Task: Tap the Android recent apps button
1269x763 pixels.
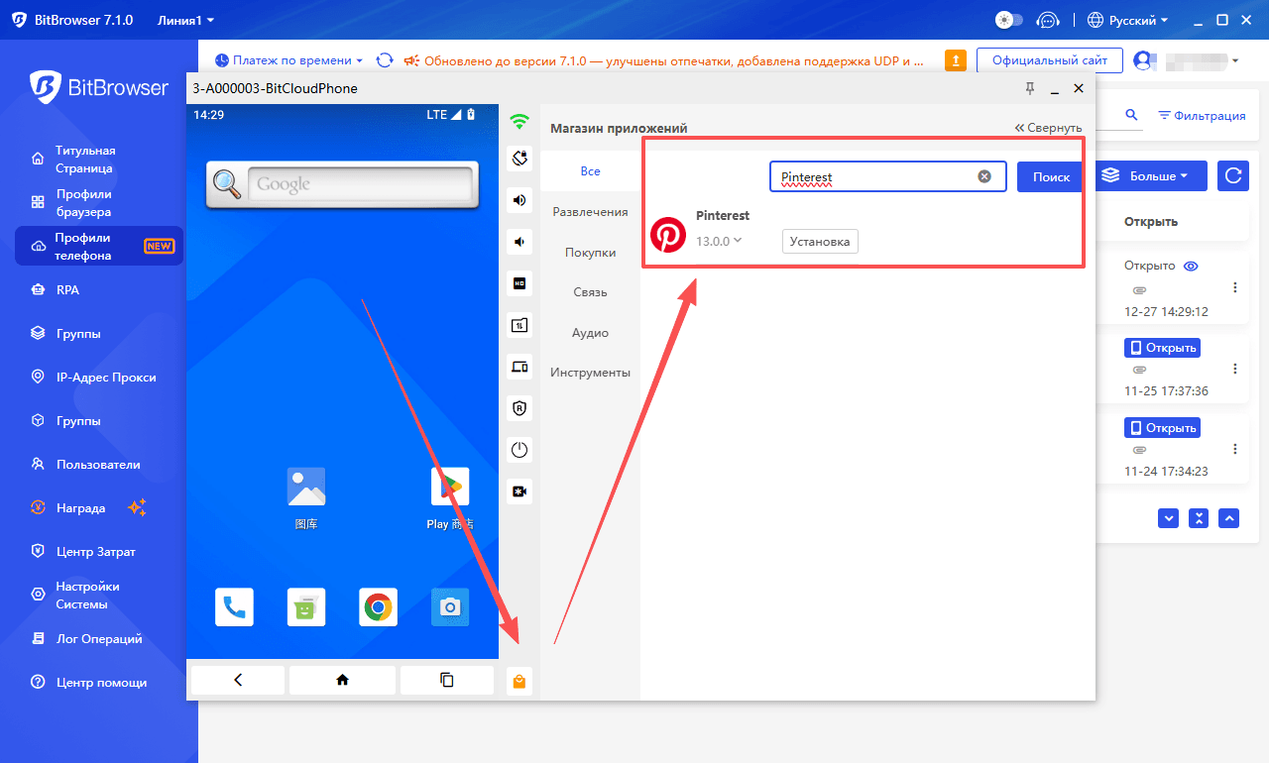Action: (x=446, y=680)
